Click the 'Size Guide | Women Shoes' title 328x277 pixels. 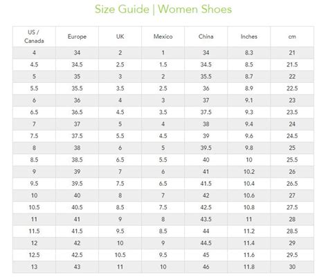[x=163, y=10]
